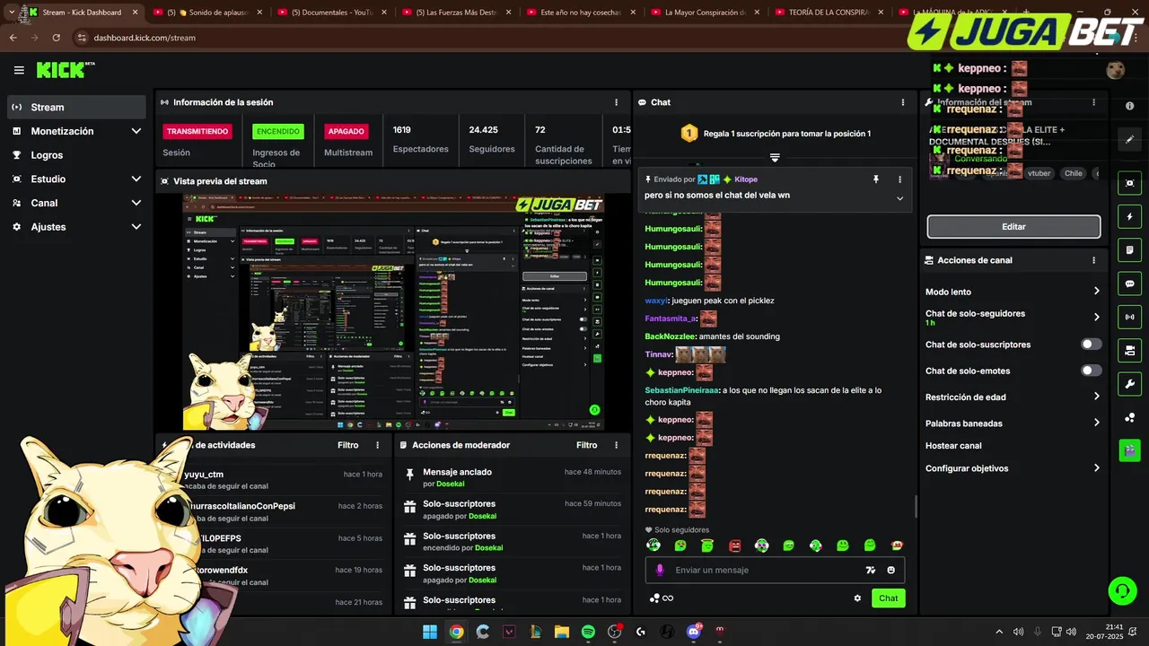Toggle the channel actions icon in the right rail
The height and width of the screenshot is (646, 1149).
click(x=1129, y=350)
